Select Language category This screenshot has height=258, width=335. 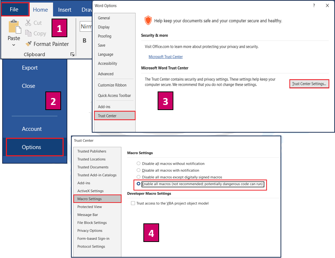coord(115,54)
